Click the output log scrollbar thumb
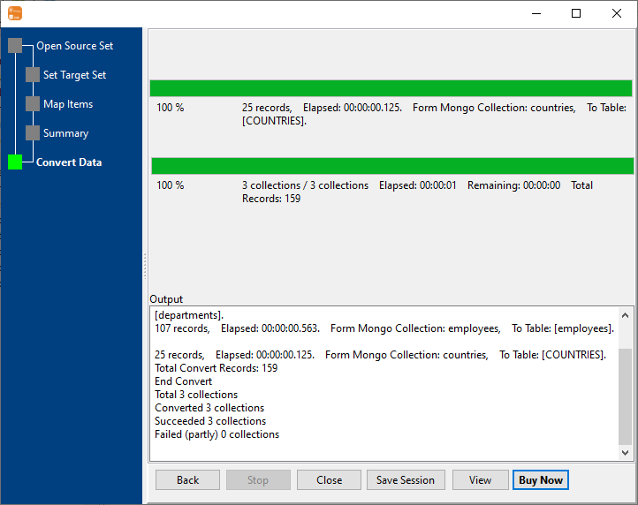Image resolution: width=638 pixels, height=505 pixels. [626, 396]
